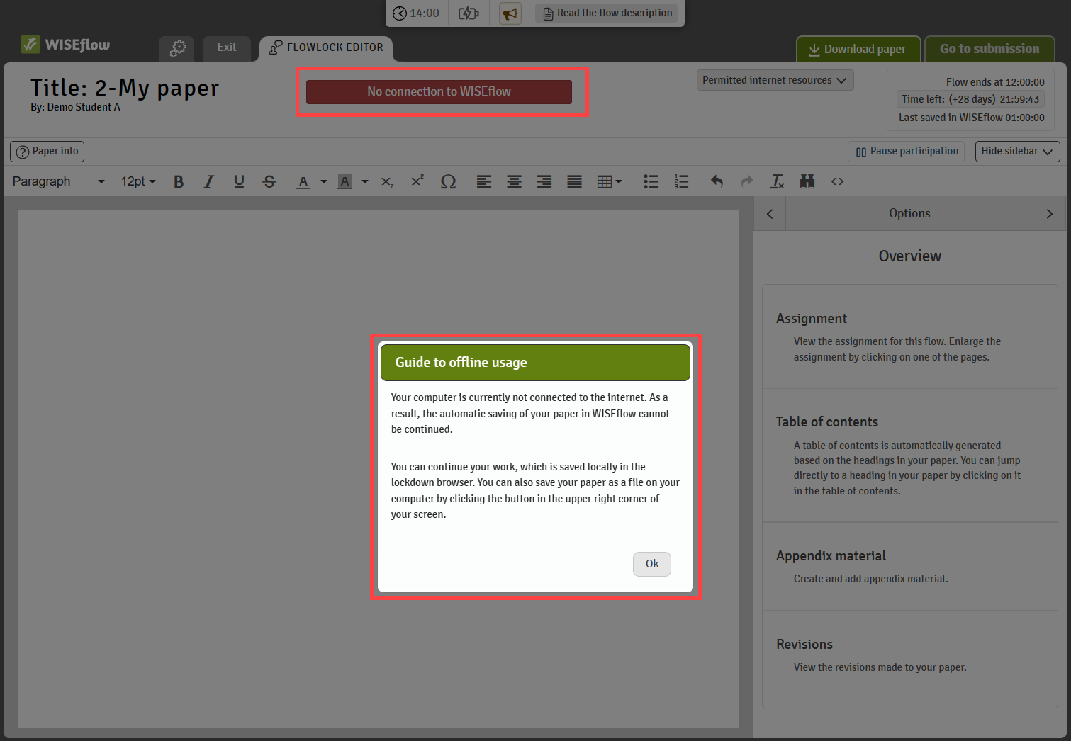Toggle subscript formatting

click(387, 182)
